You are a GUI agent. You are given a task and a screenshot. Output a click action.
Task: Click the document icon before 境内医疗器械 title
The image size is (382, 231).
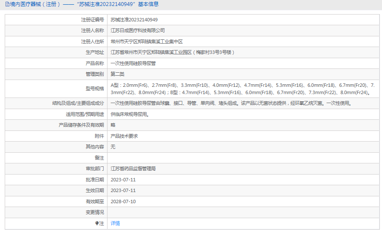click(x=7, y=4)
